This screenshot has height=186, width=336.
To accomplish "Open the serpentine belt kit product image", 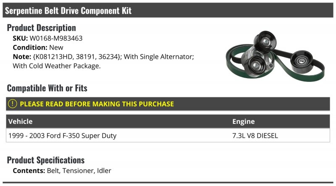I will [275, 56].
